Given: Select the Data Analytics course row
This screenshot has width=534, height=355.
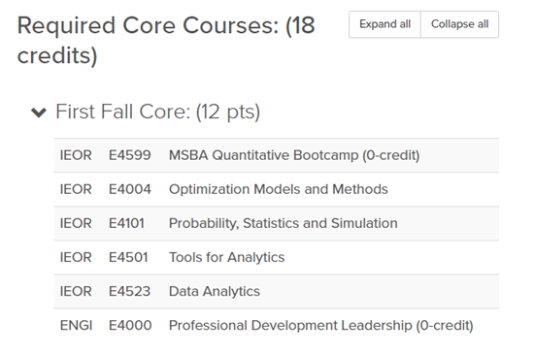Looking at the screenshot, I should 276,291.
